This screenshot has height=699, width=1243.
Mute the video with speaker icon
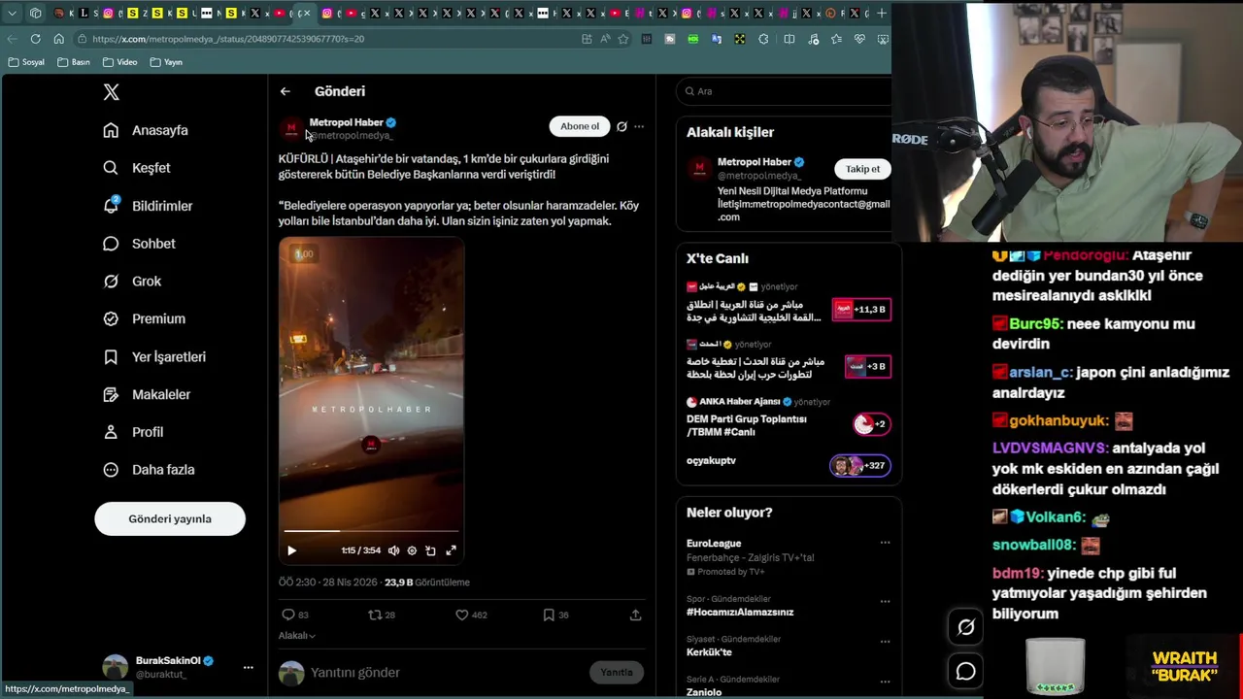pos(393,550)
